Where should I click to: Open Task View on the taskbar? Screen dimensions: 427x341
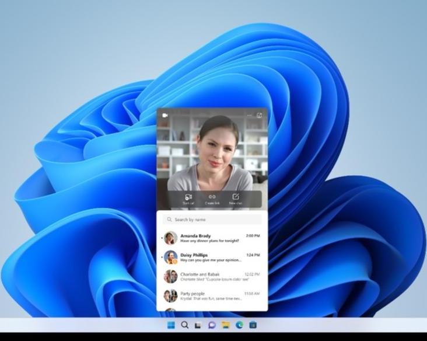click(198, 325)
